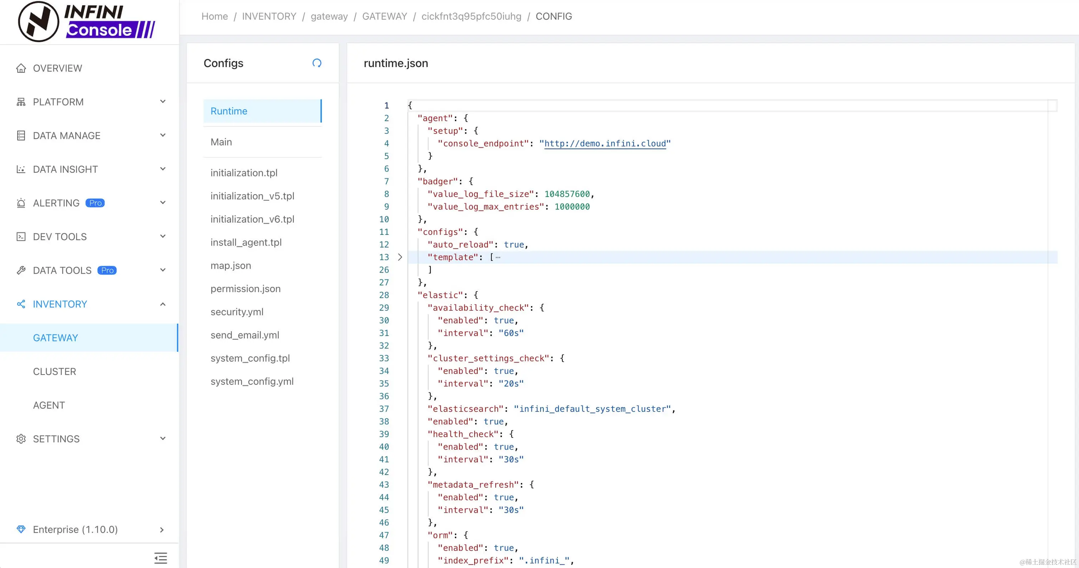
Task: Open the CLUSTER inventory item
Action: (x=55, y=371)
